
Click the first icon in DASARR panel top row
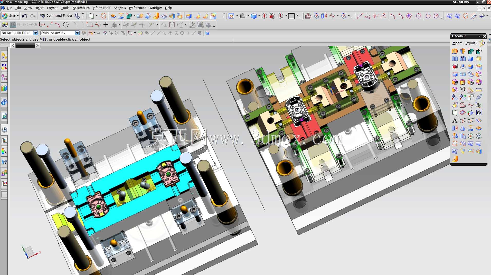click(455, 51)
